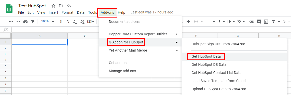
Task: Open the Help menu
Action: (121, 12)
